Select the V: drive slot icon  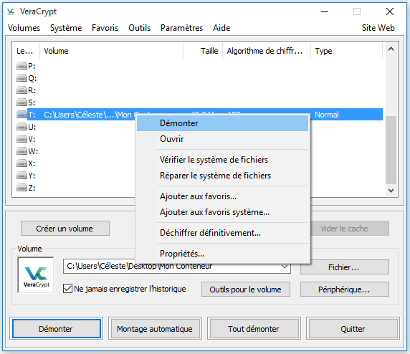[22, 139]
